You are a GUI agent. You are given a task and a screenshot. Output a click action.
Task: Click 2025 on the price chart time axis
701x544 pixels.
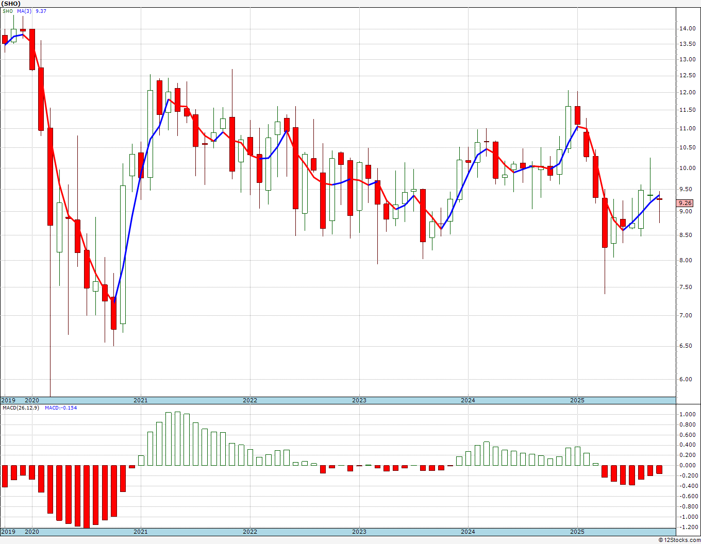tap(577, 400)
